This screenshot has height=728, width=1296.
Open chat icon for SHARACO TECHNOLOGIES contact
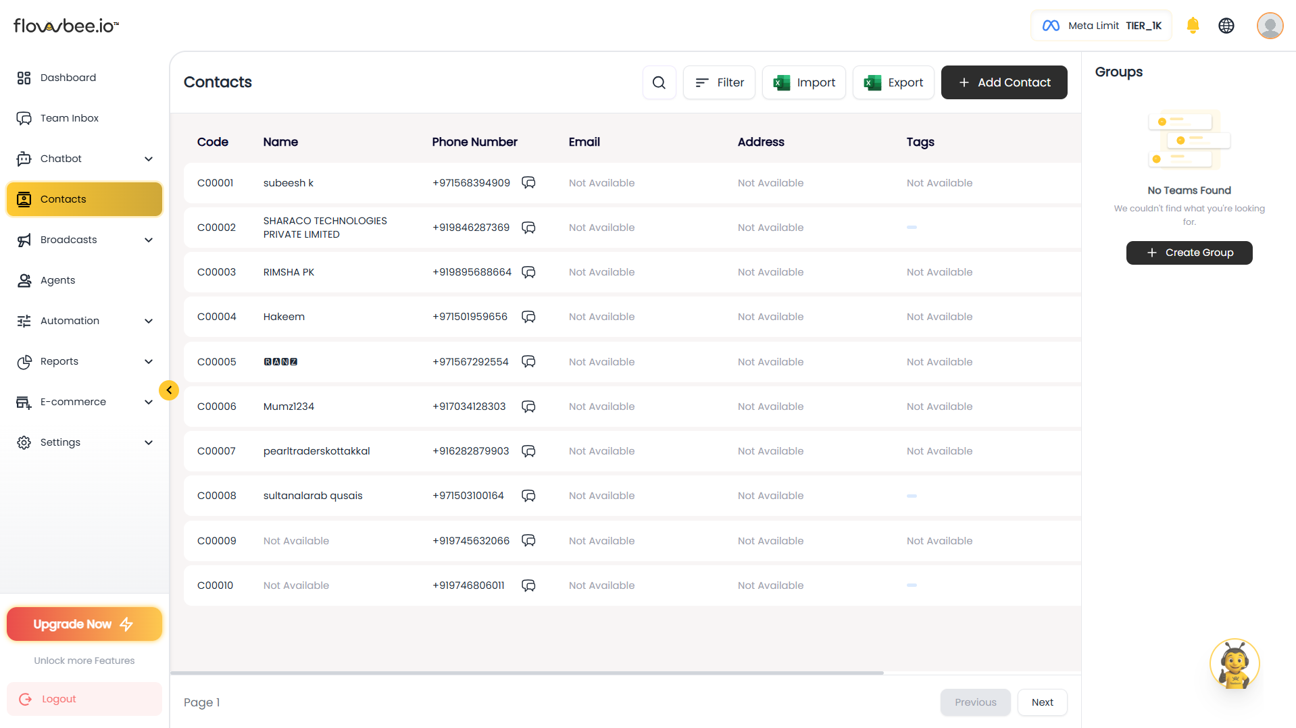coord(528,228)
